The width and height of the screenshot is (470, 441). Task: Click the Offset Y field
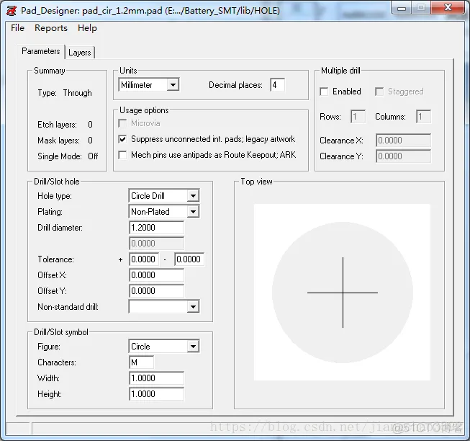(156, 291)
